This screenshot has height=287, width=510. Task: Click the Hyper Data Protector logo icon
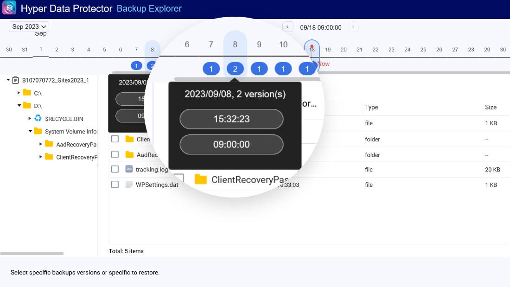click(x=9, y=8)
